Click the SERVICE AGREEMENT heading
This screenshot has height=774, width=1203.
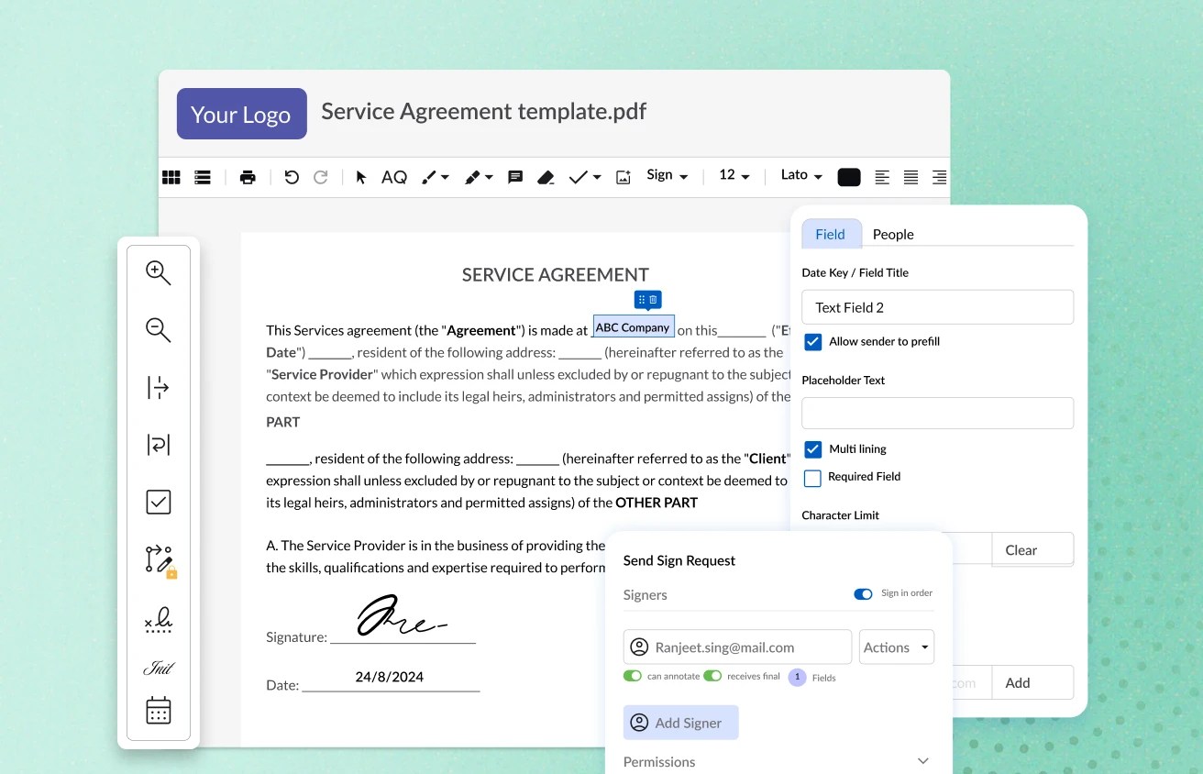[556, 274]
